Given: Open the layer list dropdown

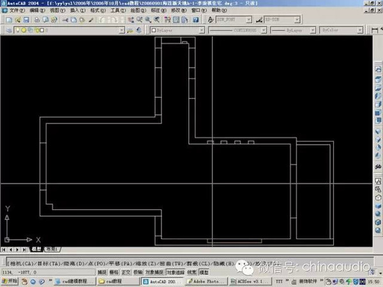Looking at the screenshot, I should tap(122, 30).
